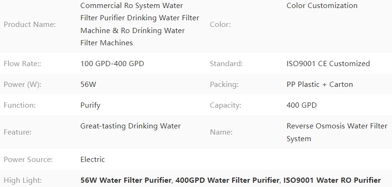Click the Color Customization value
The width and height of the screenshot is (392, 187).
coord(322,6)
